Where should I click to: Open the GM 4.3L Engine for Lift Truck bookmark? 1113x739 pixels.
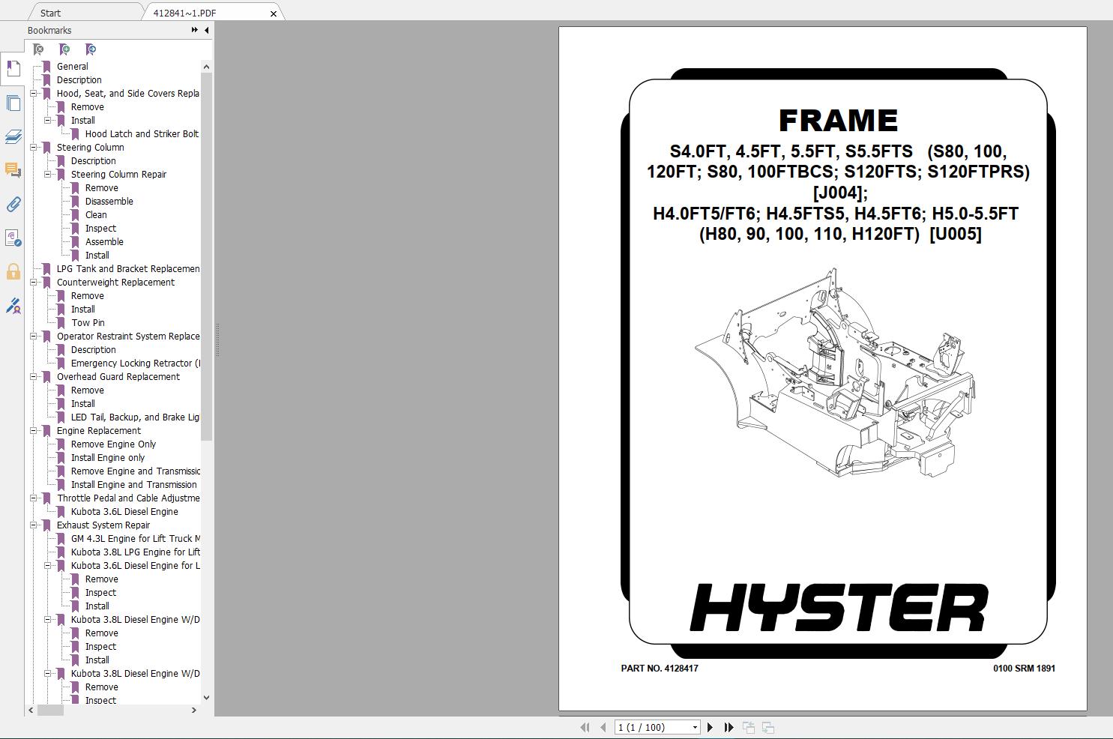click(x=135, y=539)
